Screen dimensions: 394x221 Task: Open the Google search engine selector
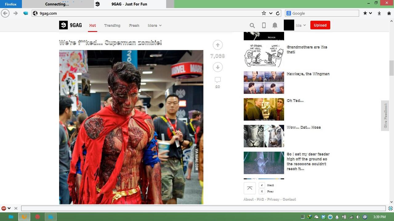click(288, 13)
